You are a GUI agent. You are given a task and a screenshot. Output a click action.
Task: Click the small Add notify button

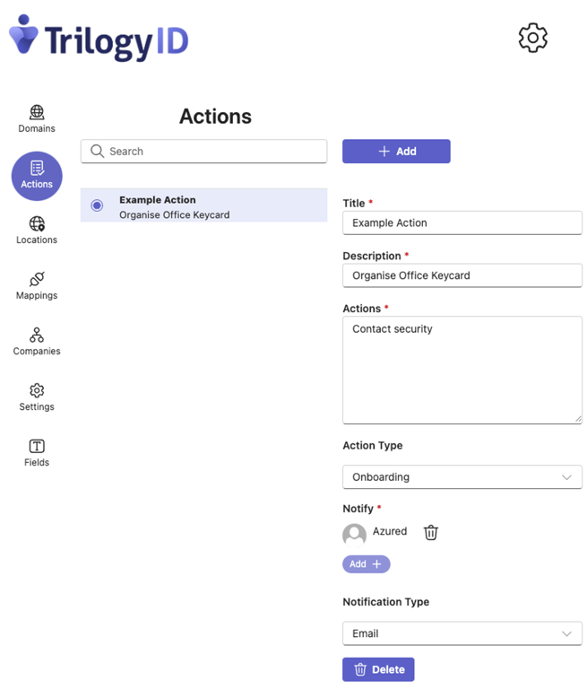coord(367,564)
